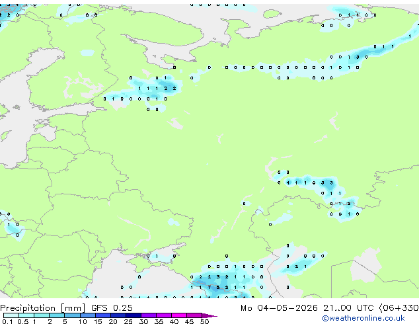Click the '25' legend scale label
The height and width of the screenshot is (324, 419).
coord(128,321)
